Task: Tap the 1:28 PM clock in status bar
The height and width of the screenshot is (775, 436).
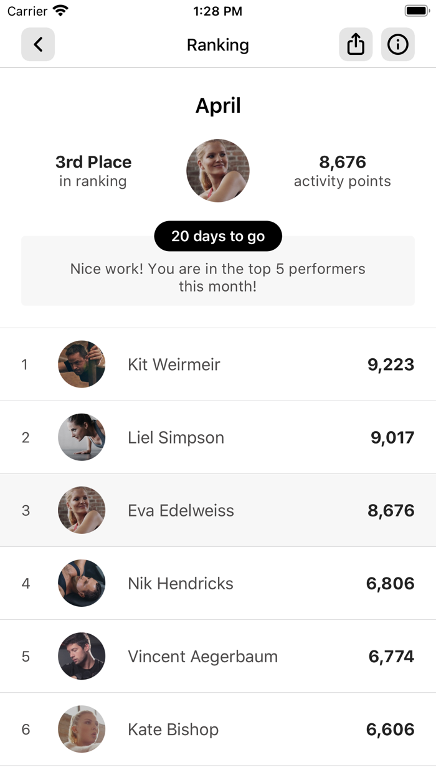Action: click(217, 11)
